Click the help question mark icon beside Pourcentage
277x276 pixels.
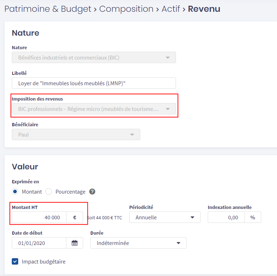92,191
